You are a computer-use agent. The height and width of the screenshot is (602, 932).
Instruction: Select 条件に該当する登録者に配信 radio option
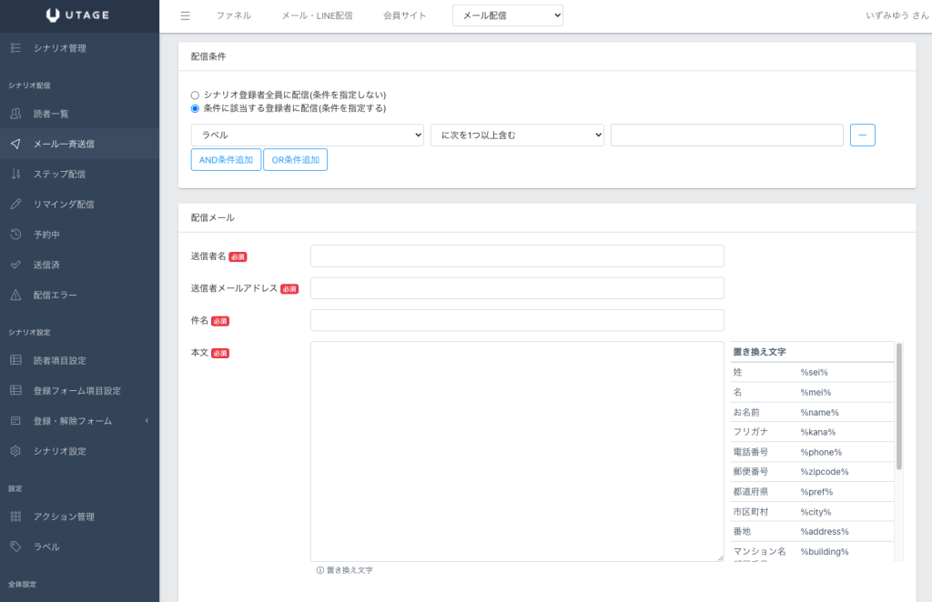(195, 108)
